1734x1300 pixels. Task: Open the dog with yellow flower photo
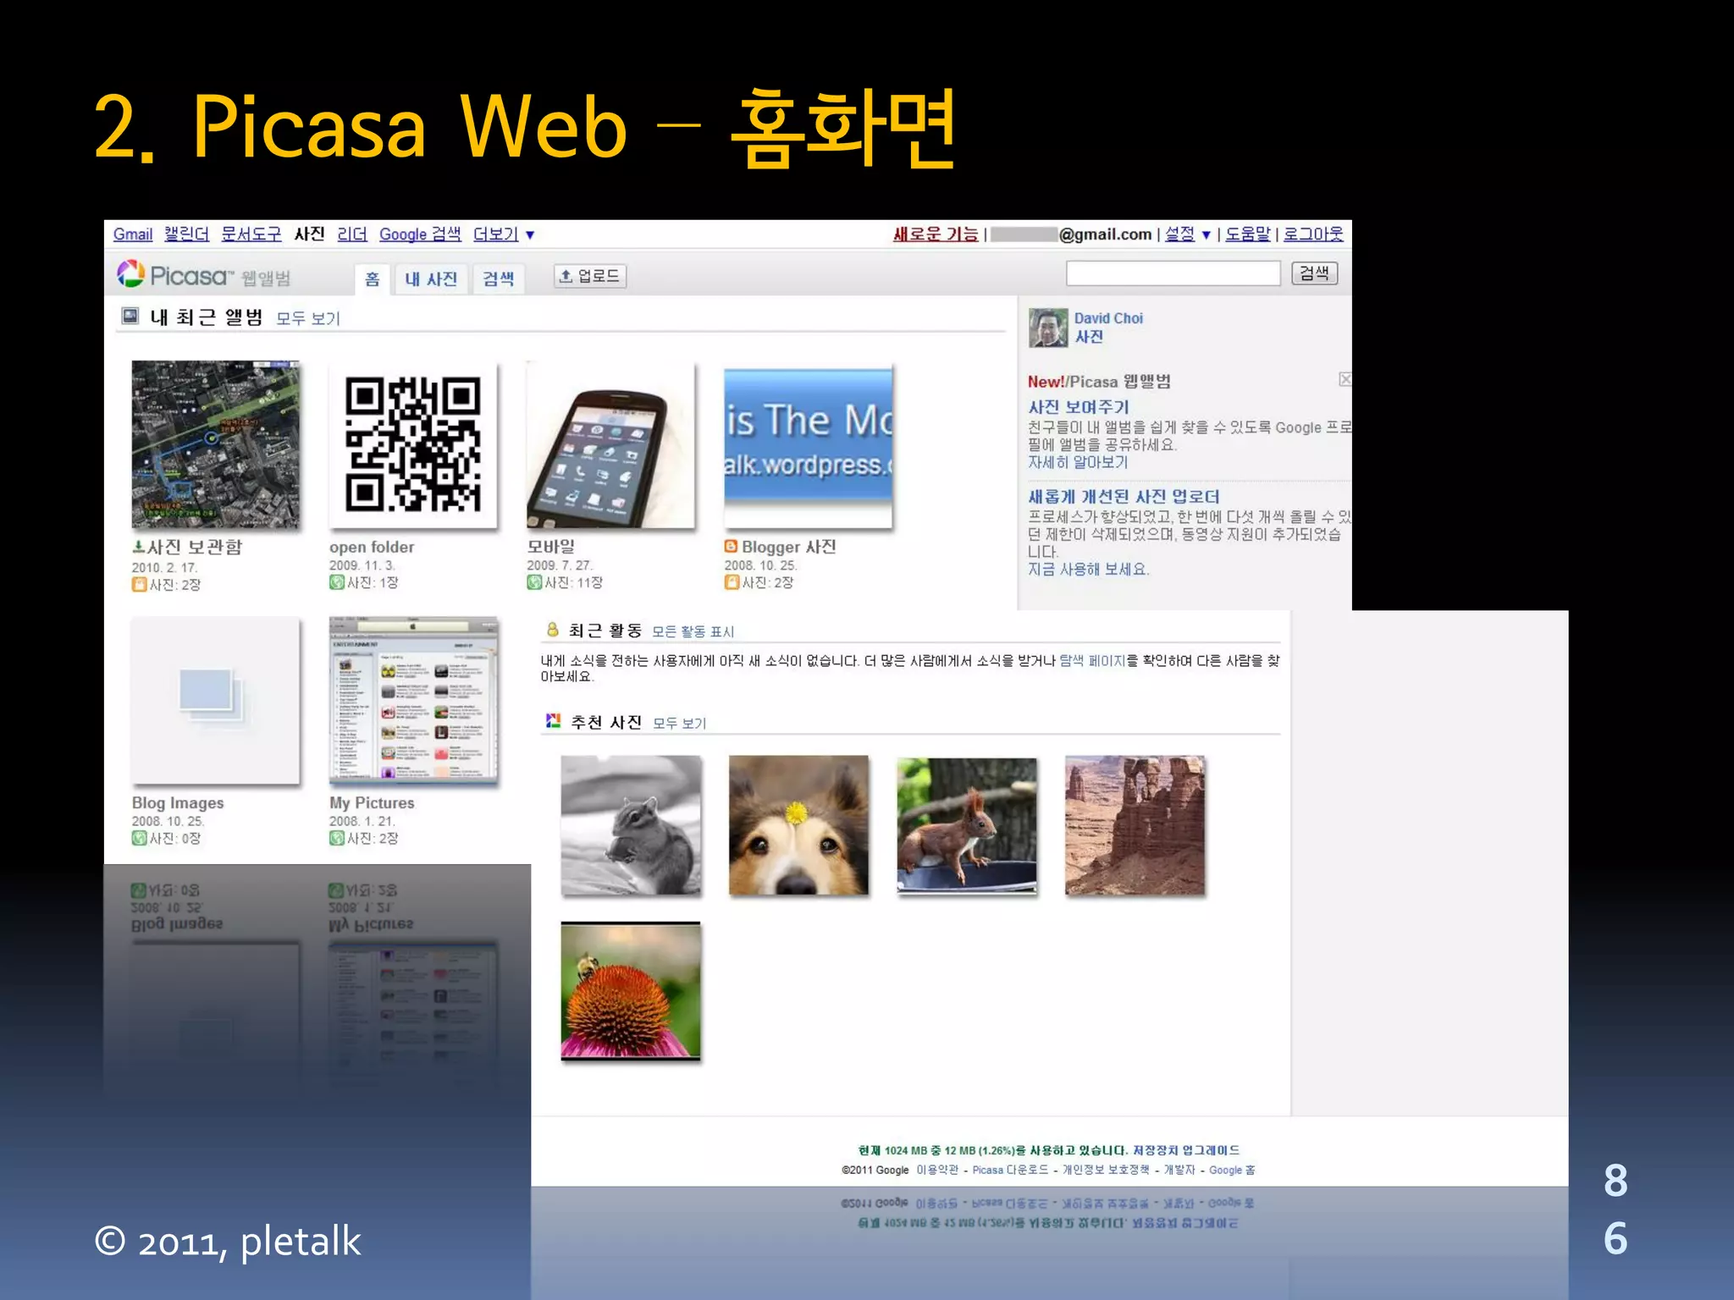[798, 825]
